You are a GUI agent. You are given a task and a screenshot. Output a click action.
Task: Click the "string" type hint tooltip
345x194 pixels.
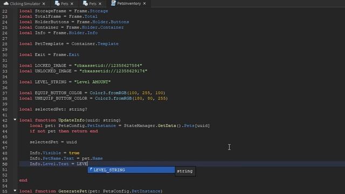pyautogui.click(x=185, y=171)
